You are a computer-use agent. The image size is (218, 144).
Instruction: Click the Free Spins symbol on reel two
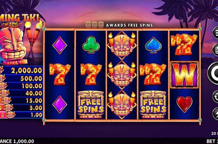[x=91, y=104]
